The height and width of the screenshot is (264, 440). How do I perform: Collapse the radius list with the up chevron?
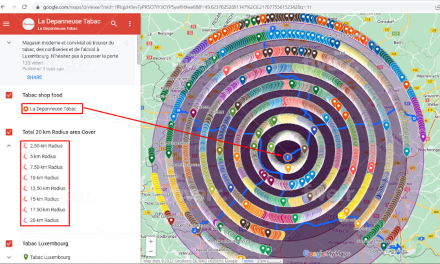[9, 146]
